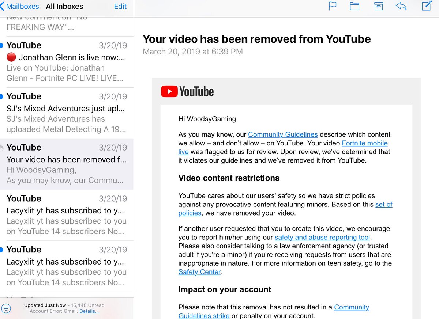Select the Your video has been removed email
439x319 pixels.
(x=67, y=164)
